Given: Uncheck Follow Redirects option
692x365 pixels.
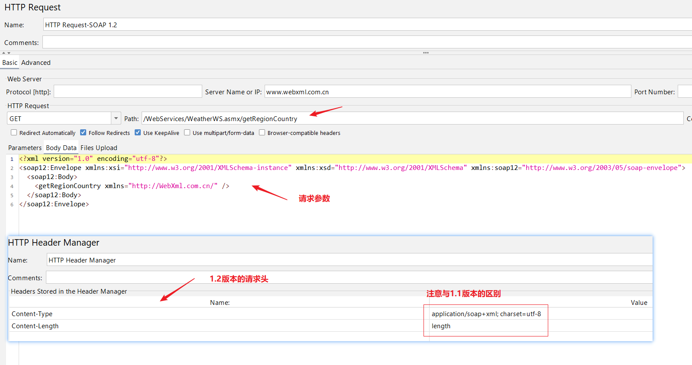Looking at the screenshot, I should click(x=83, y=133).
